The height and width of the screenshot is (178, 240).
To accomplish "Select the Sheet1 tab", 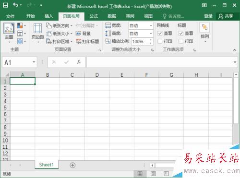I will click(47, 165).
